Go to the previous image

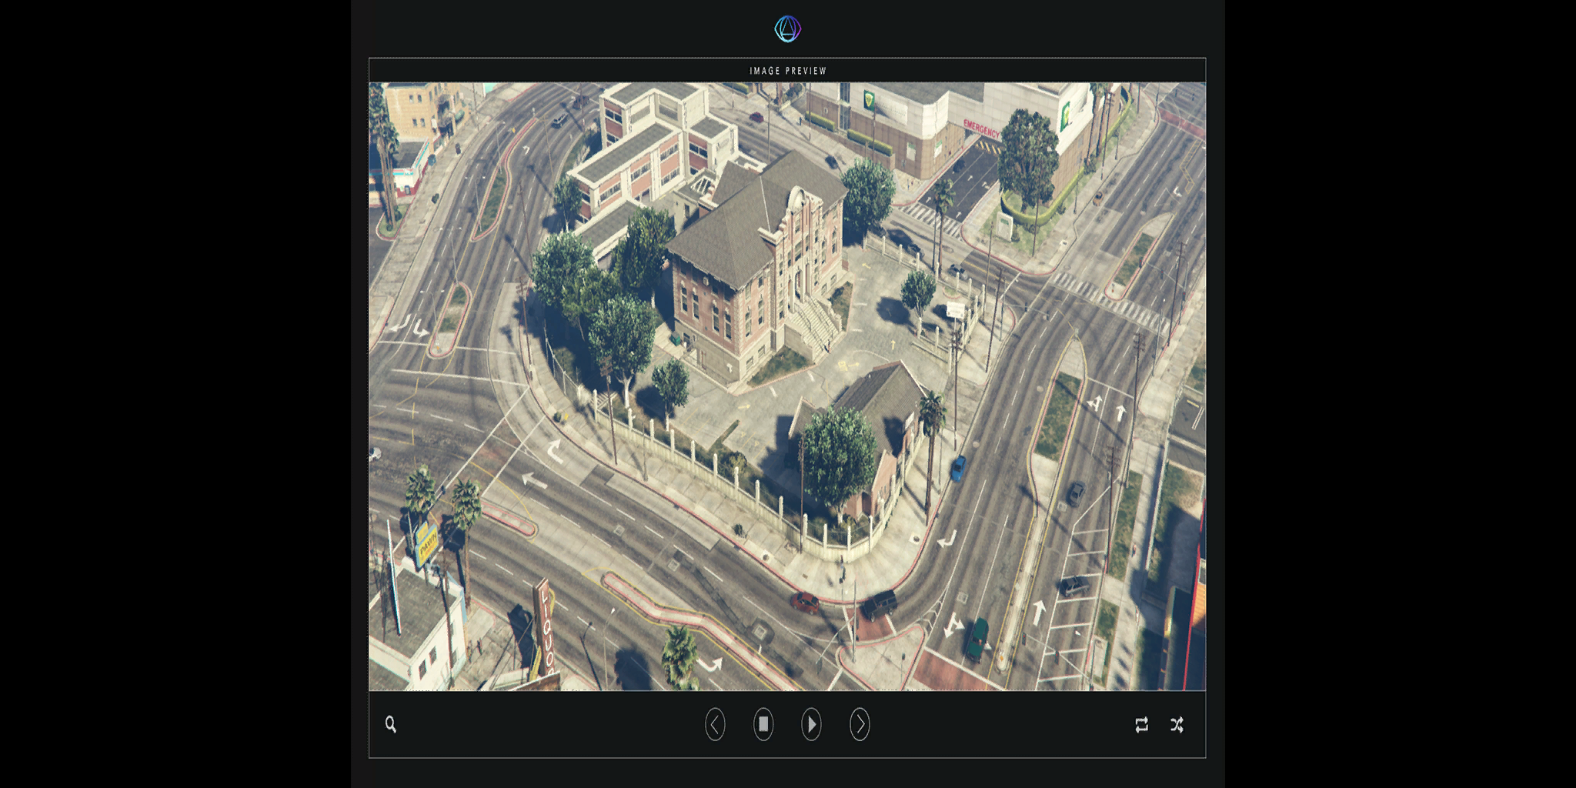click(715, 724)
